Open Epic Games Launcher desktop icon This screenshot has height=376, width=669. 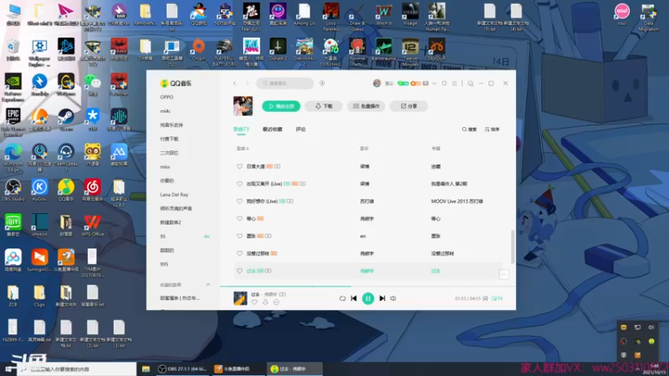pos(13,122)
